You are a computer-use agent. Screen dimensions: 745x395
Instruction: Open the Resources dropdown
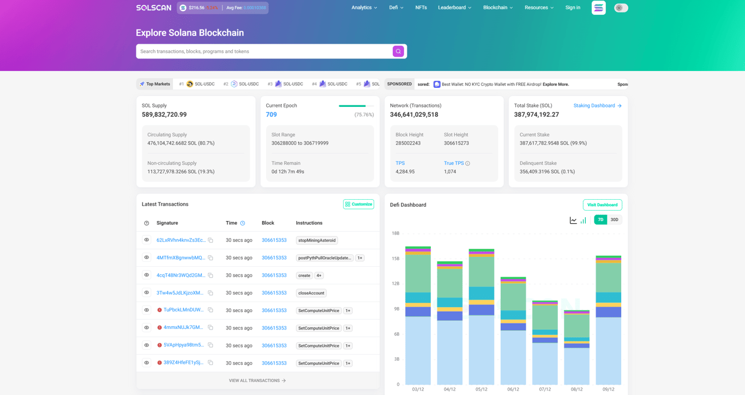tap(538, 8)
